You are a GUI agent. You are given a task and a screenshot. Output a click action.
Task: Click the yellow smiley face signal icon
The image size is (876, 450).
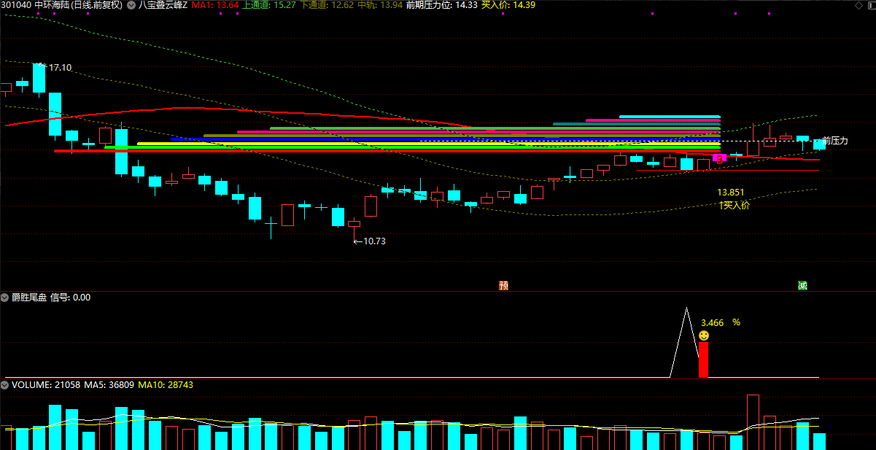click(704, 335)
